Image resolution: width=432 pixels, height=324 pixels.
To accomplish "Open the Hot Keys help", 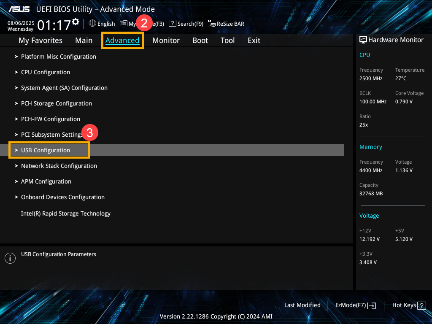I will click(x=409, y=305).
